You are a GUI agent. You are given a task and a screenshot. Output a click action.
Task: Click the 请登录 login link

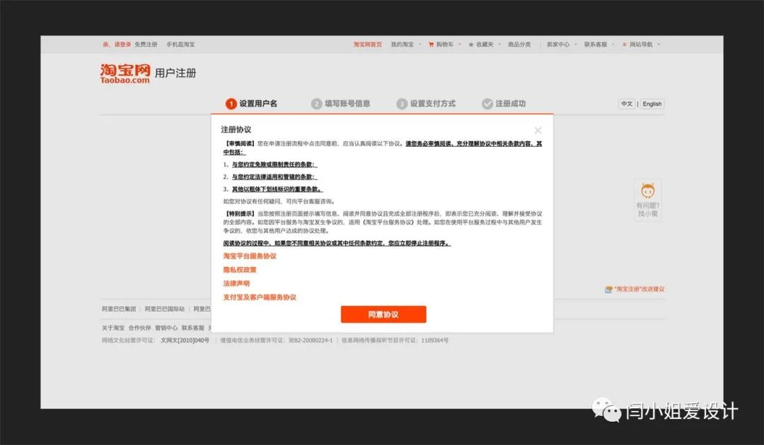[x=123, y=44]
